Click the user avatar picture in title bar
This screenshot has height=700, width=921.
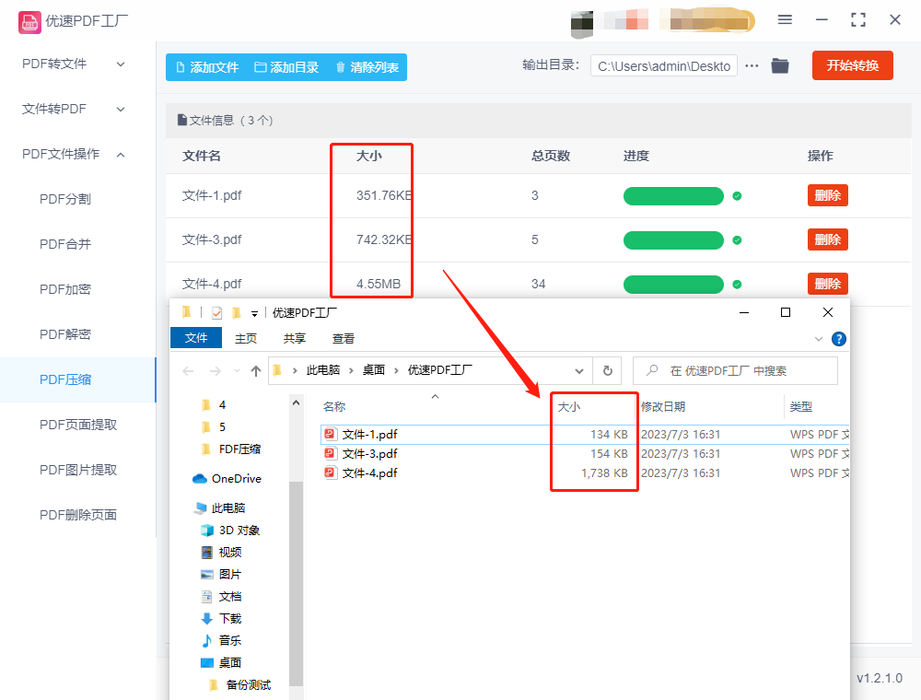582,24
